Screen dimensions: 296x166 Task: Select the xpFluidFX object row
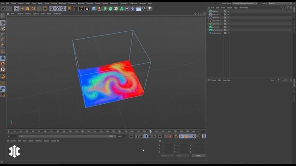click(x=216, y=14)
